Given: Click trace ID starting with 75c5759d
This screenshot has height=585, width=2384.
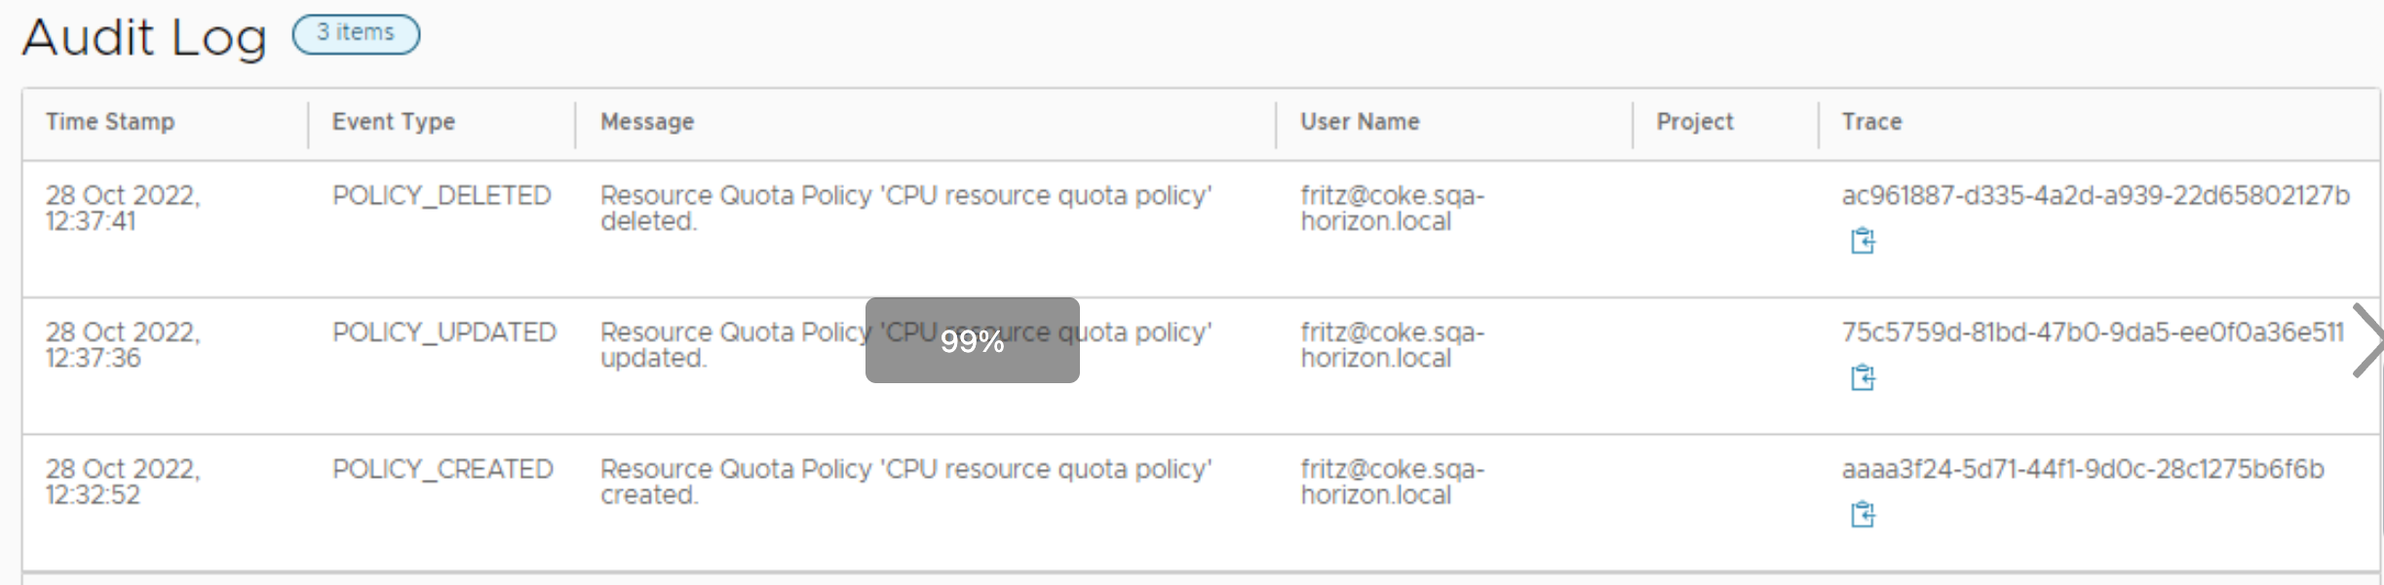Looking at the screenshot, I should pyautogui.click(x=2092, y=332).
